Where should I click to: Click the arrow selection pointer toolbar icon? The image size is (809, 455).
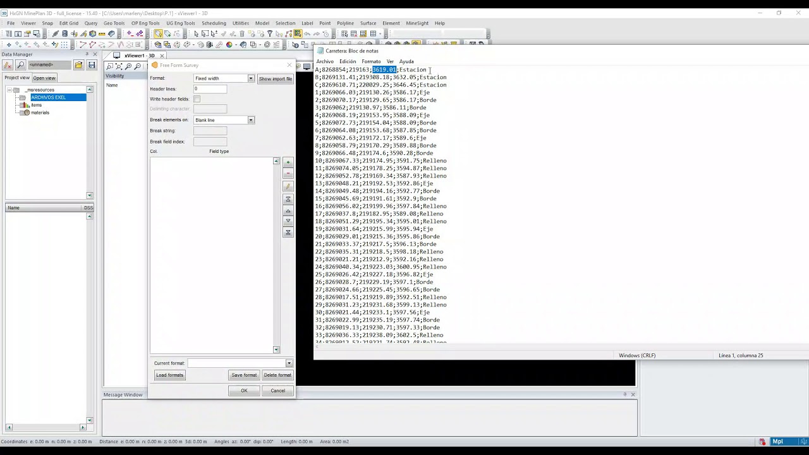(197, 33)
